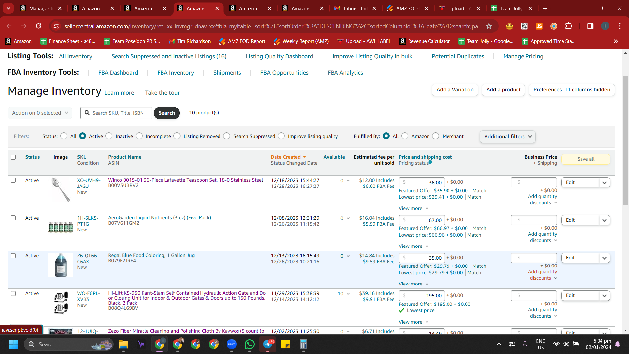This screenshot has width=629, height=354.
Task: Open the Windows Start menu
Action: 13,344
